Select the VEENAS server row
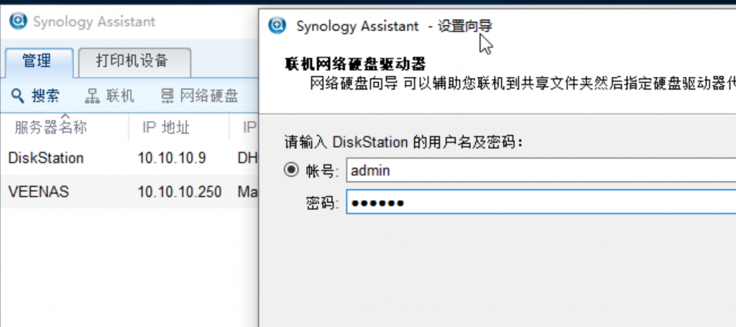 pos(36,192)
